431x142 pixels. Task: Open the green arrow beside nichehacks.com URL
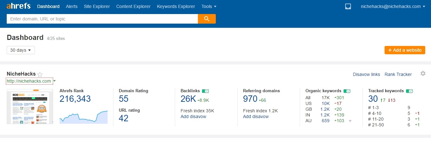coord(54,81)
